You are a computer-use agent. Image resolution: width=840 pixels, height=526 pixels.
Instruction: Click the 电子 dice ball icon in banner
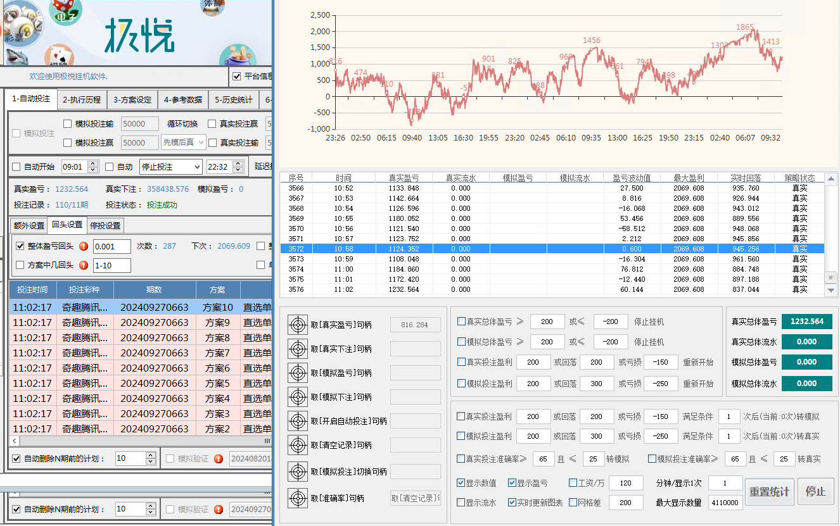point(66,11)
